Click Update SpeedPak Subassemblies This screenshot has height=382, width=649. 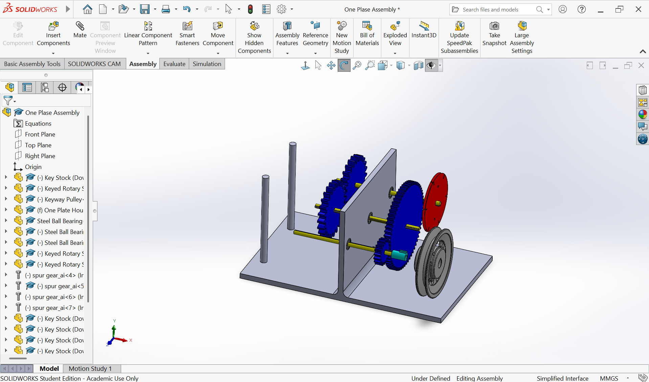(x=459, y=38)
